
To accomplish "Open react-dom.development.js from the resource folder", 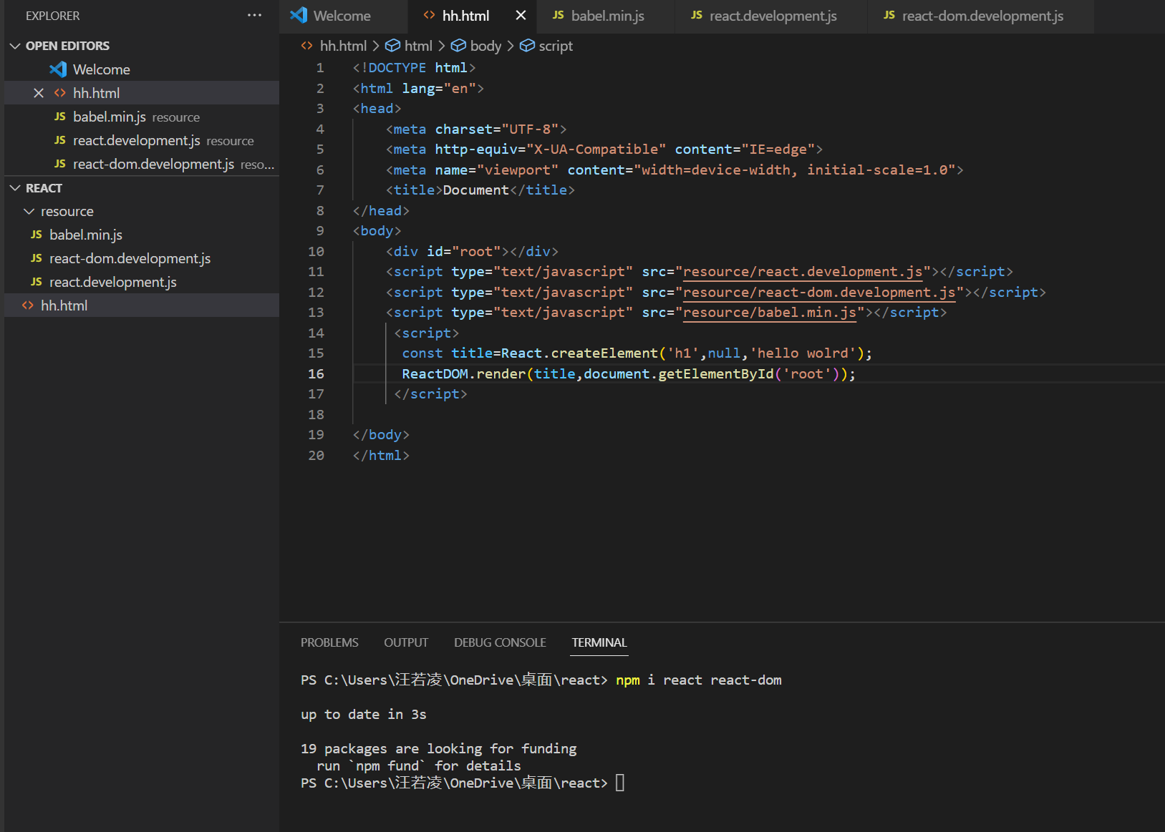I will [130, 259].
